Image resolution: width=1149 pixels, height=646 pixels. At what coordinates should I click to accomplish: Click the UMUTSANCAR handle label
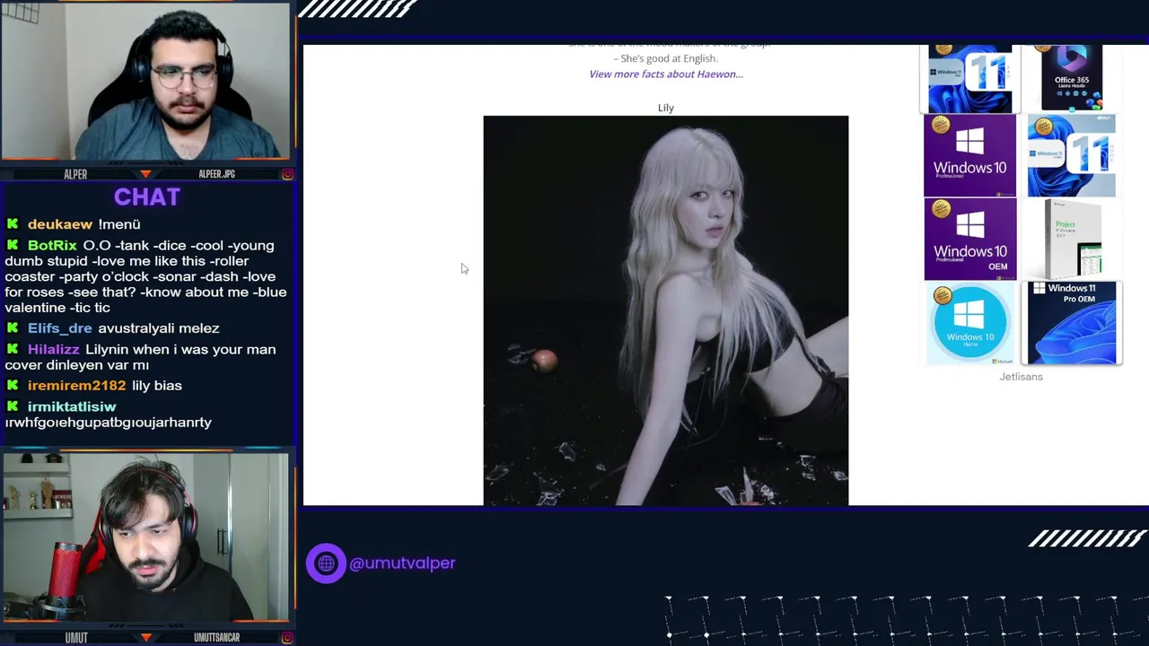[x=216, y=638]
